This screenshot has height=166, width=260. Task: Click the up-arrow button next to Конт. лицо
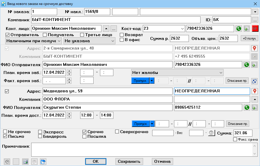(x=106, y=29)
